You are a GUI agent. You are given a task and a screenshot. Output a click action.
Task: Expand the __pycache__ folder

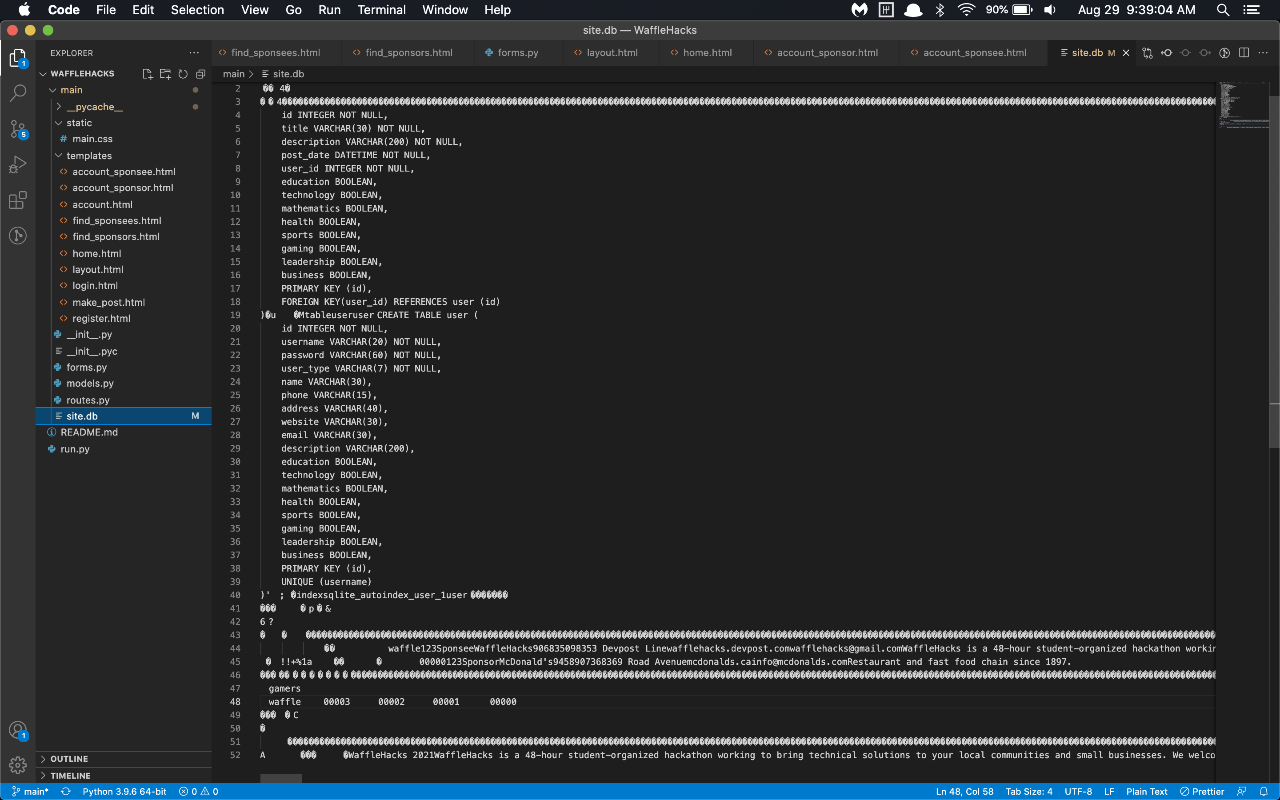(94, 107)
